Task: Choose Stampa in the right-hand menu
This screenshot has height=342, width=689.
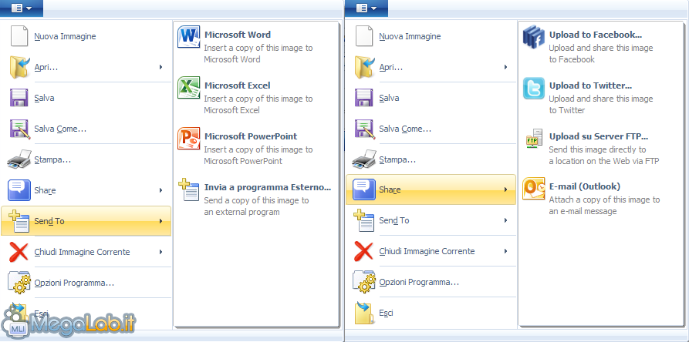Action: 397,159
